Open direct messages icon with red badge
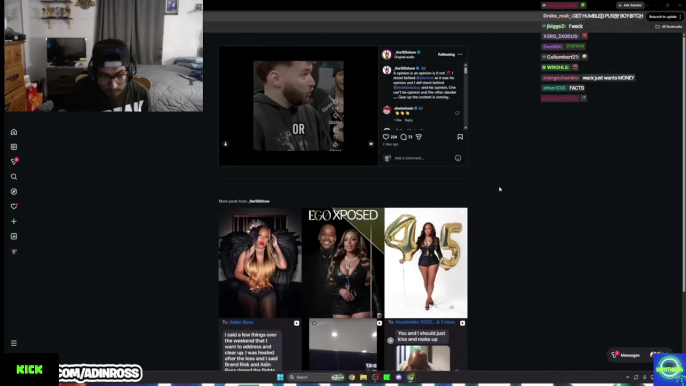Image resolution: width=686 pixels, height=386 pixels. coord(14,161)
